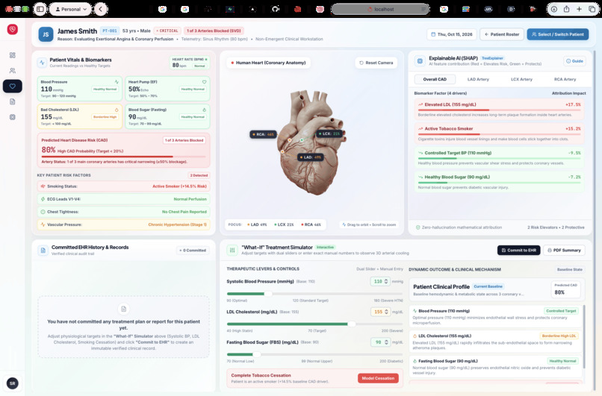
Task: Export the PDF Summary
Action: 564,251
